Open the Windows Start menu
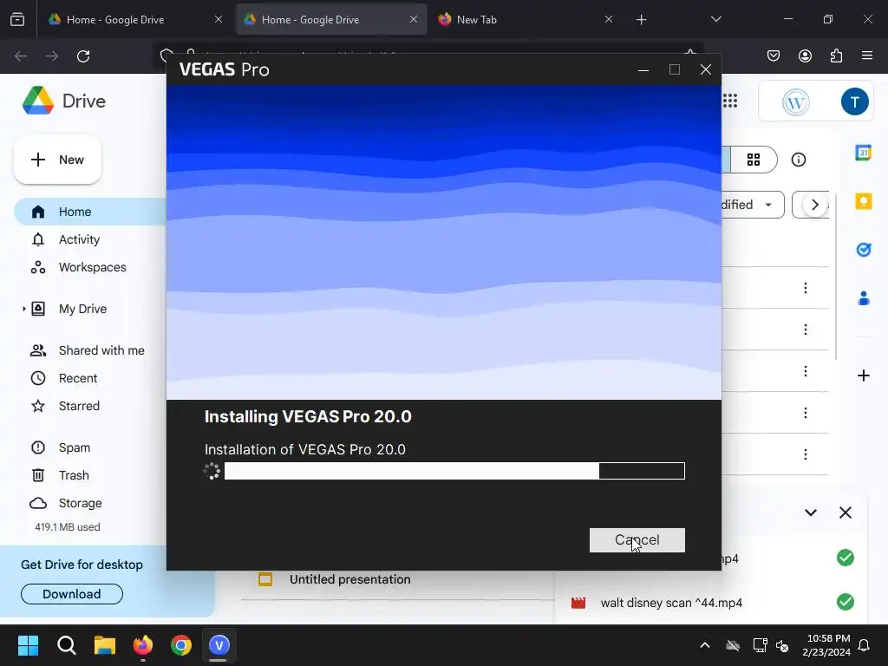The width and height of the screenshot is (888, 666). (28, 645)
